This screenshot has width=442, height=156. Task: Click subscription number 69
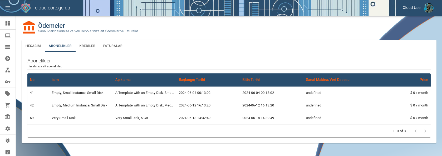(32, 118)
